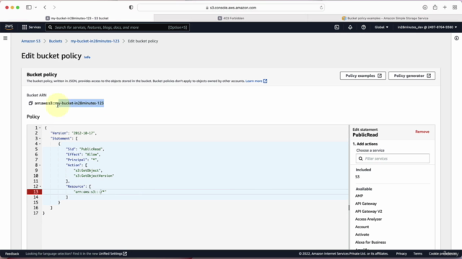Go back with Safari back arrow

(x=45, y=7)
